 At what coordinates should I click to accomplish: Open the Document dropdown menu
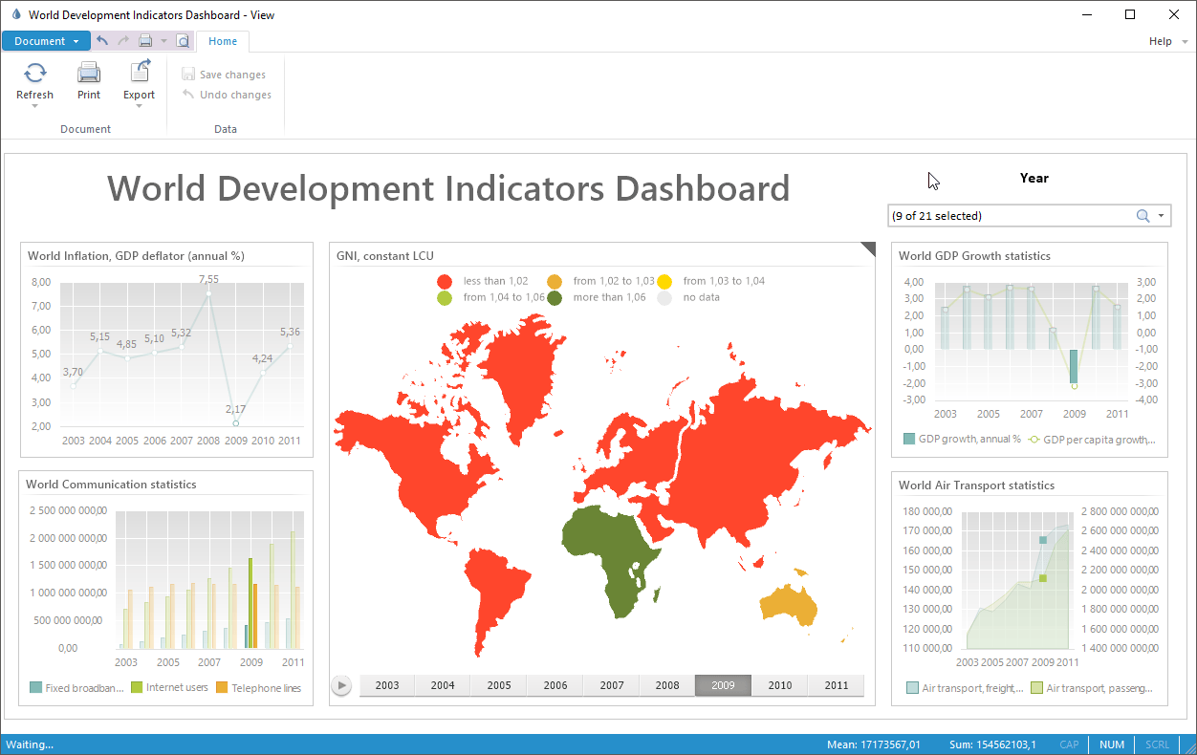click(46, 41)
